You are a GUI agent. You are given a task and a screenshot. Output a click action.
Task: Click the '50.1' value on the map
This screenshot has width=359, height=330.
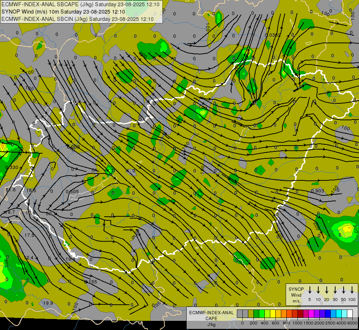click(51, 214)
